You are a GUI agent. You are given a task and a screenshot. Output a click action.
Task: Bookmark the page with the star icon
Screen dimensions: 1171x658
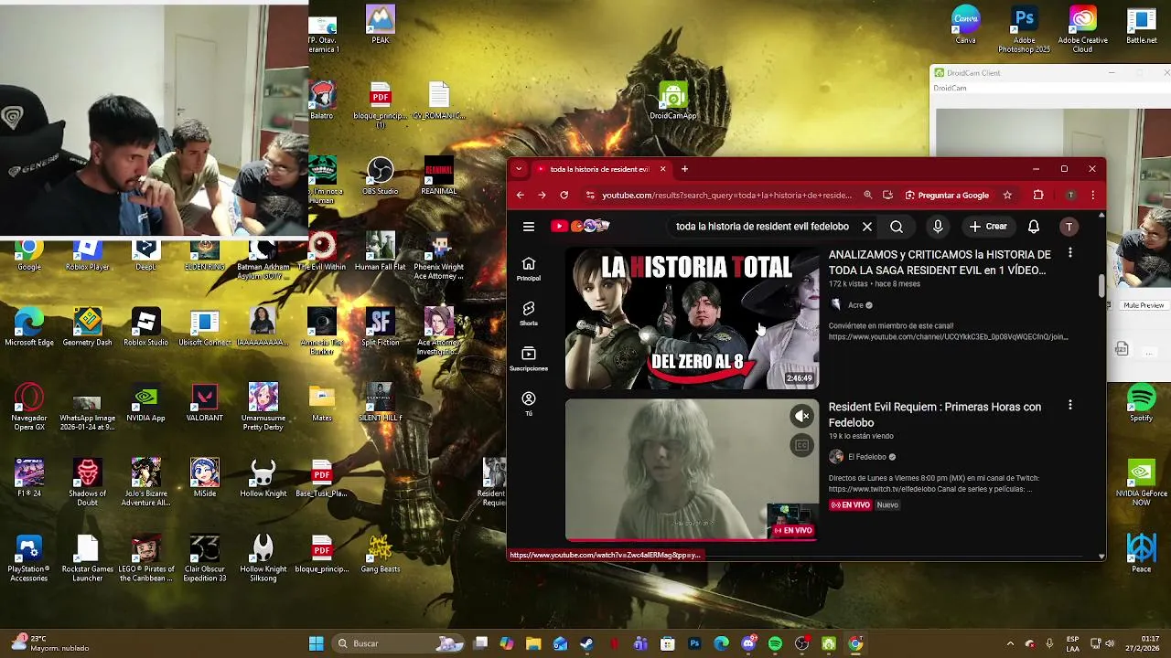click(1007, 195)
